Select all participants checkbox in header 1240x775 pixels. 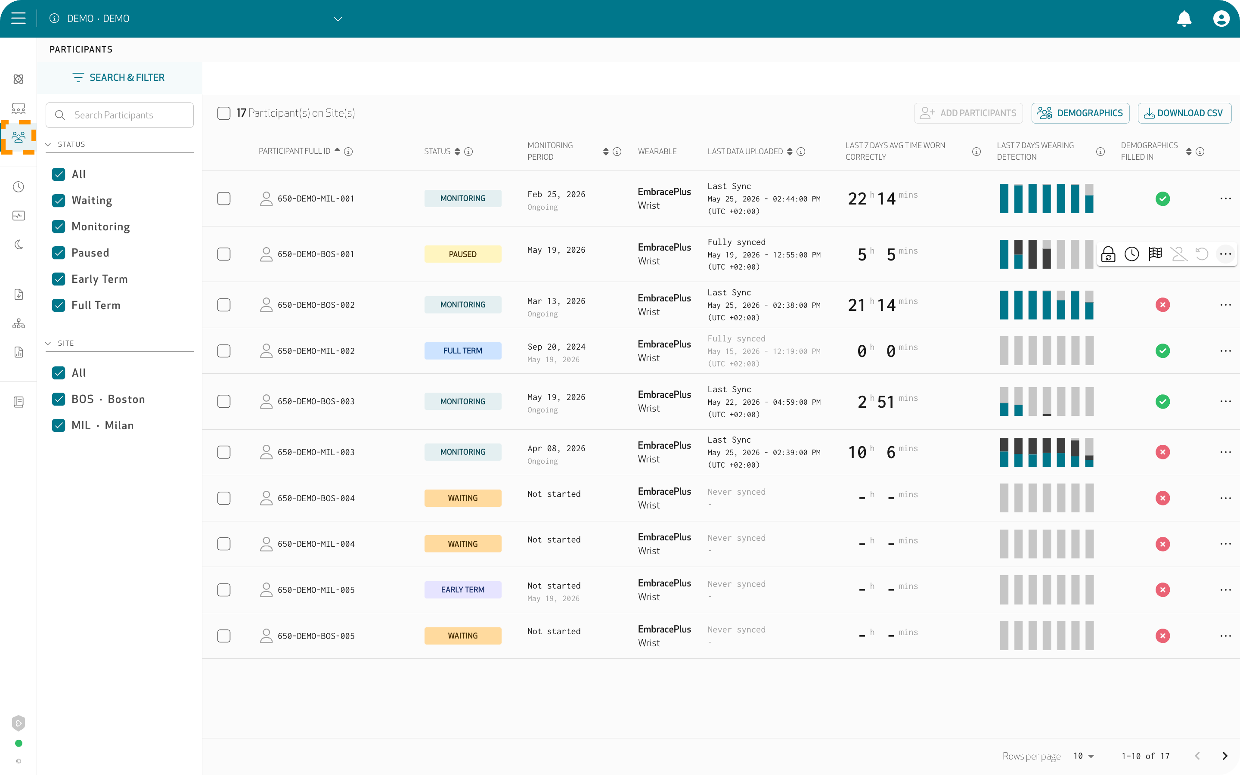pyautogui.click(x=224, y=113)
